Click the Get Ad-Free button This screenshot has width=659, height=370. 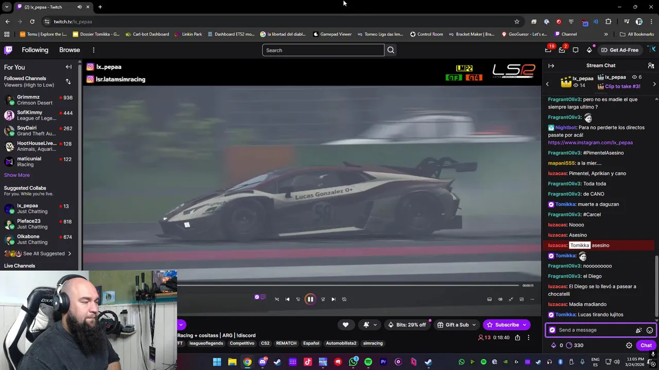[620, 50]
